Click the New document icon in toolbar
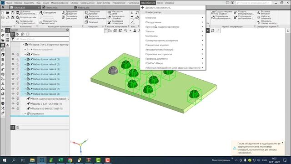Image resolution: width=291 pixels, height=164 pixels. pos(3,13)
